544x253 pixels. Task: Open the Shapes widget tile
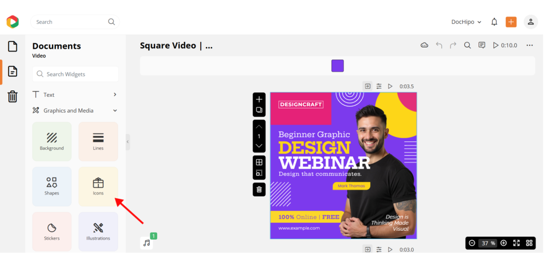click(52, 187)
